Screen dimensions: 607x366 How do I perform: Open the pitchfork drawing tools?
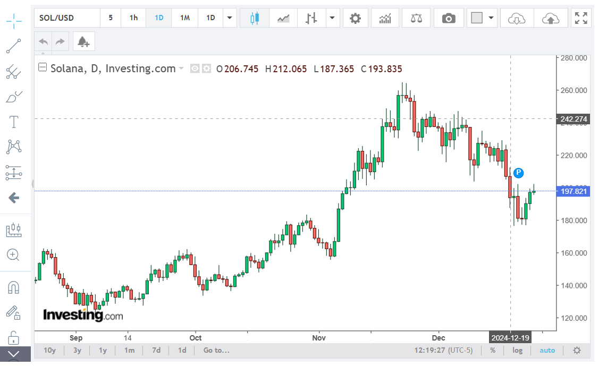click(13, 72)
